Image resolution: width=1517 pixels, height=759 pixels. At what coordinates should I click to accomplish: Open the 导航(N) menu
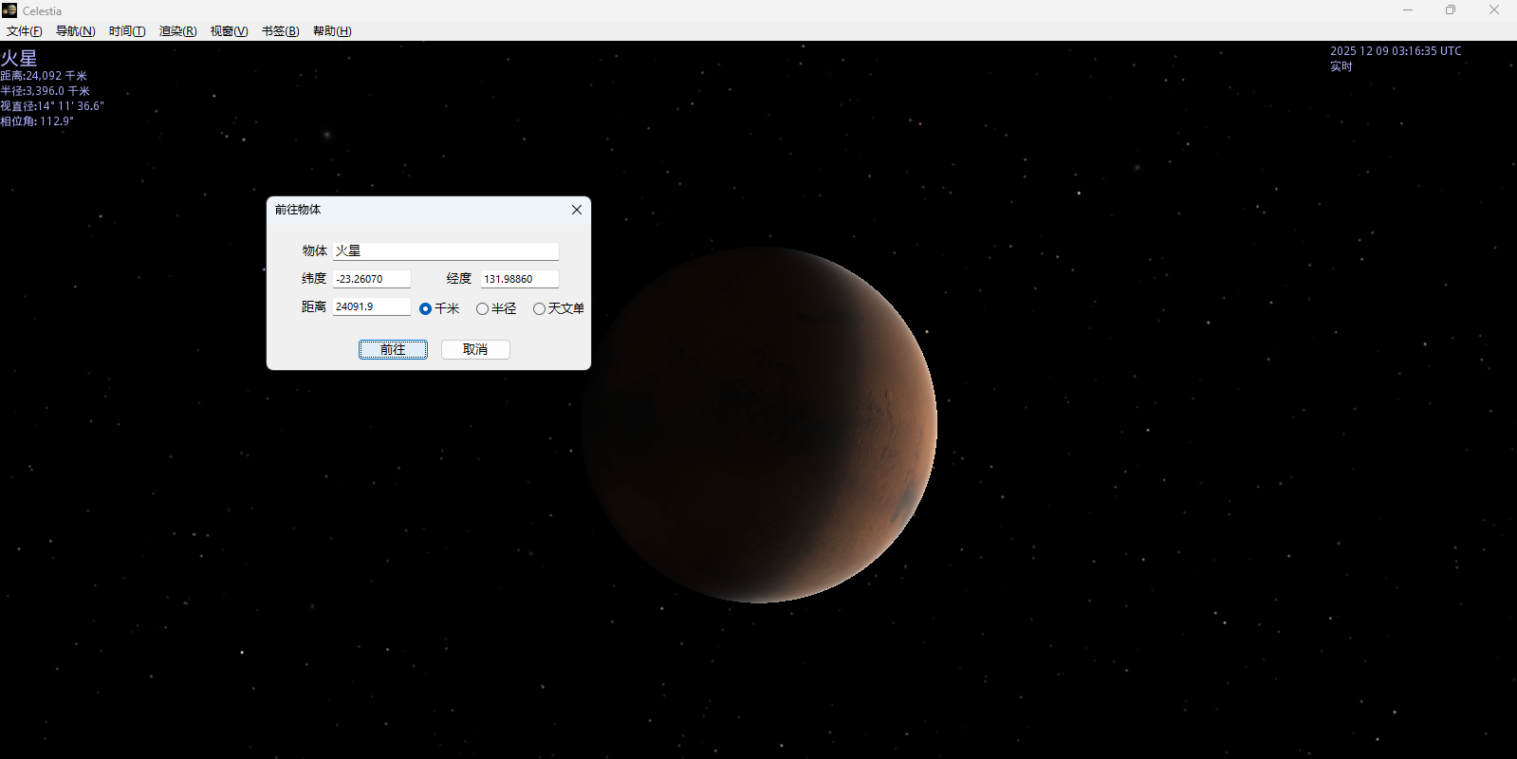76,31
